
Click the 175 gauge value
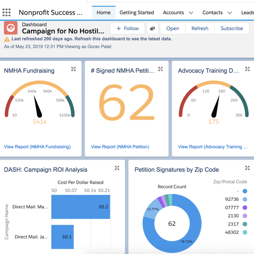pos(214,121)
